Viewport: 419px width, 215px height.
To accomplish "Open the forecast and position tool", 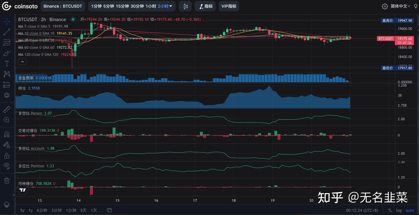I will [x=7, y=85].
